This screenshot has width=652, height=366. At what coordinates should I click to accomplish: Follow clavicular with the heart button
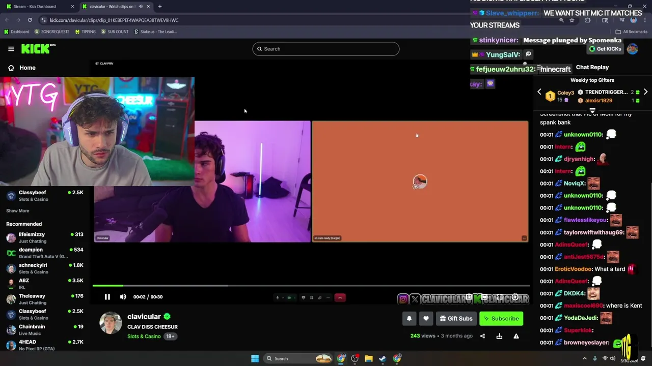tap(426, 319)
